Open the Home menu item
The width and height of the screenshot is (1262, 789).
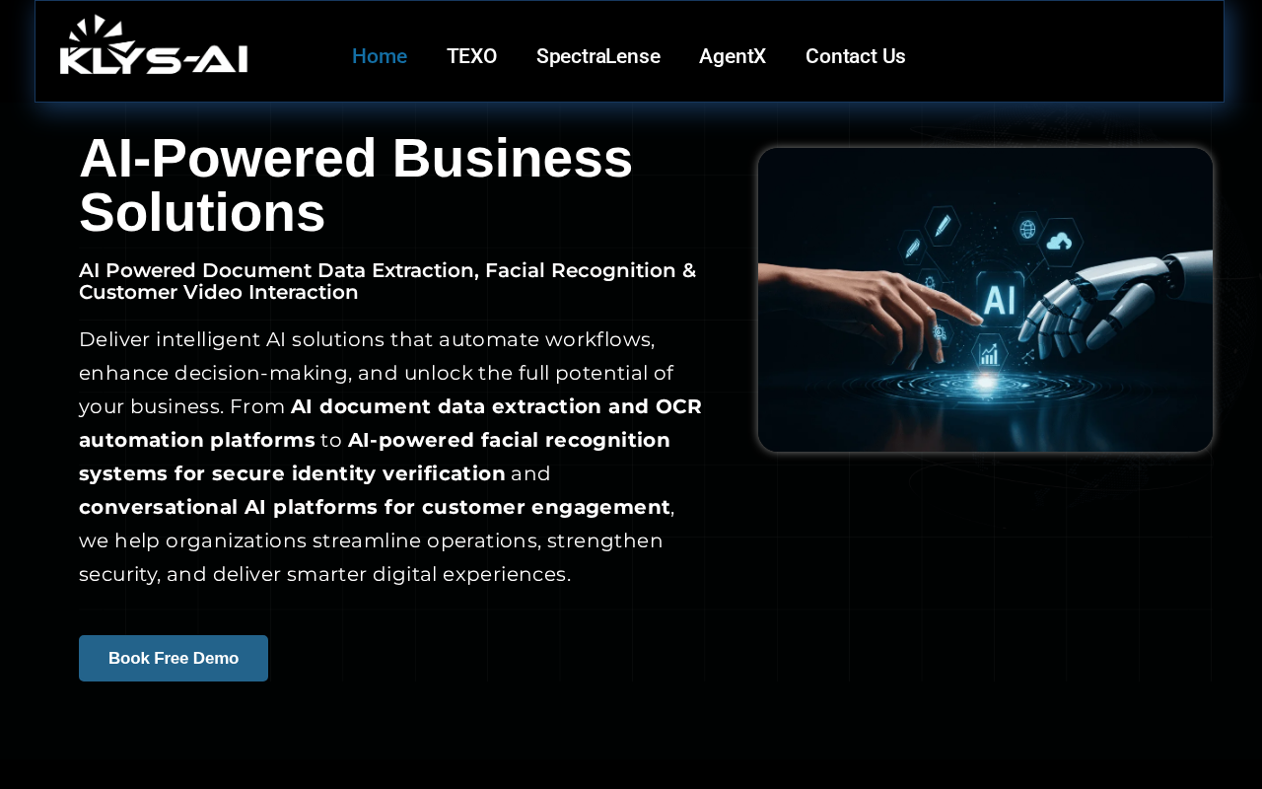[x=380, y=56]
